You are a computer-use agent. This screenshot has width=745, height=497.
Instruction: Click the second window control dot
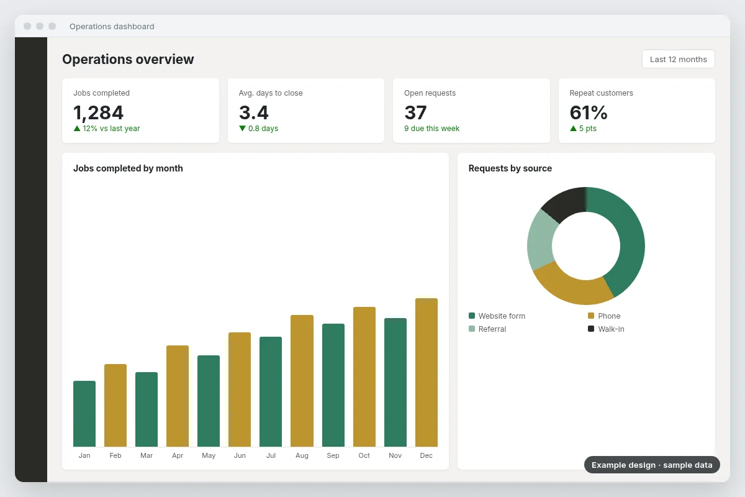pos(40,26)
